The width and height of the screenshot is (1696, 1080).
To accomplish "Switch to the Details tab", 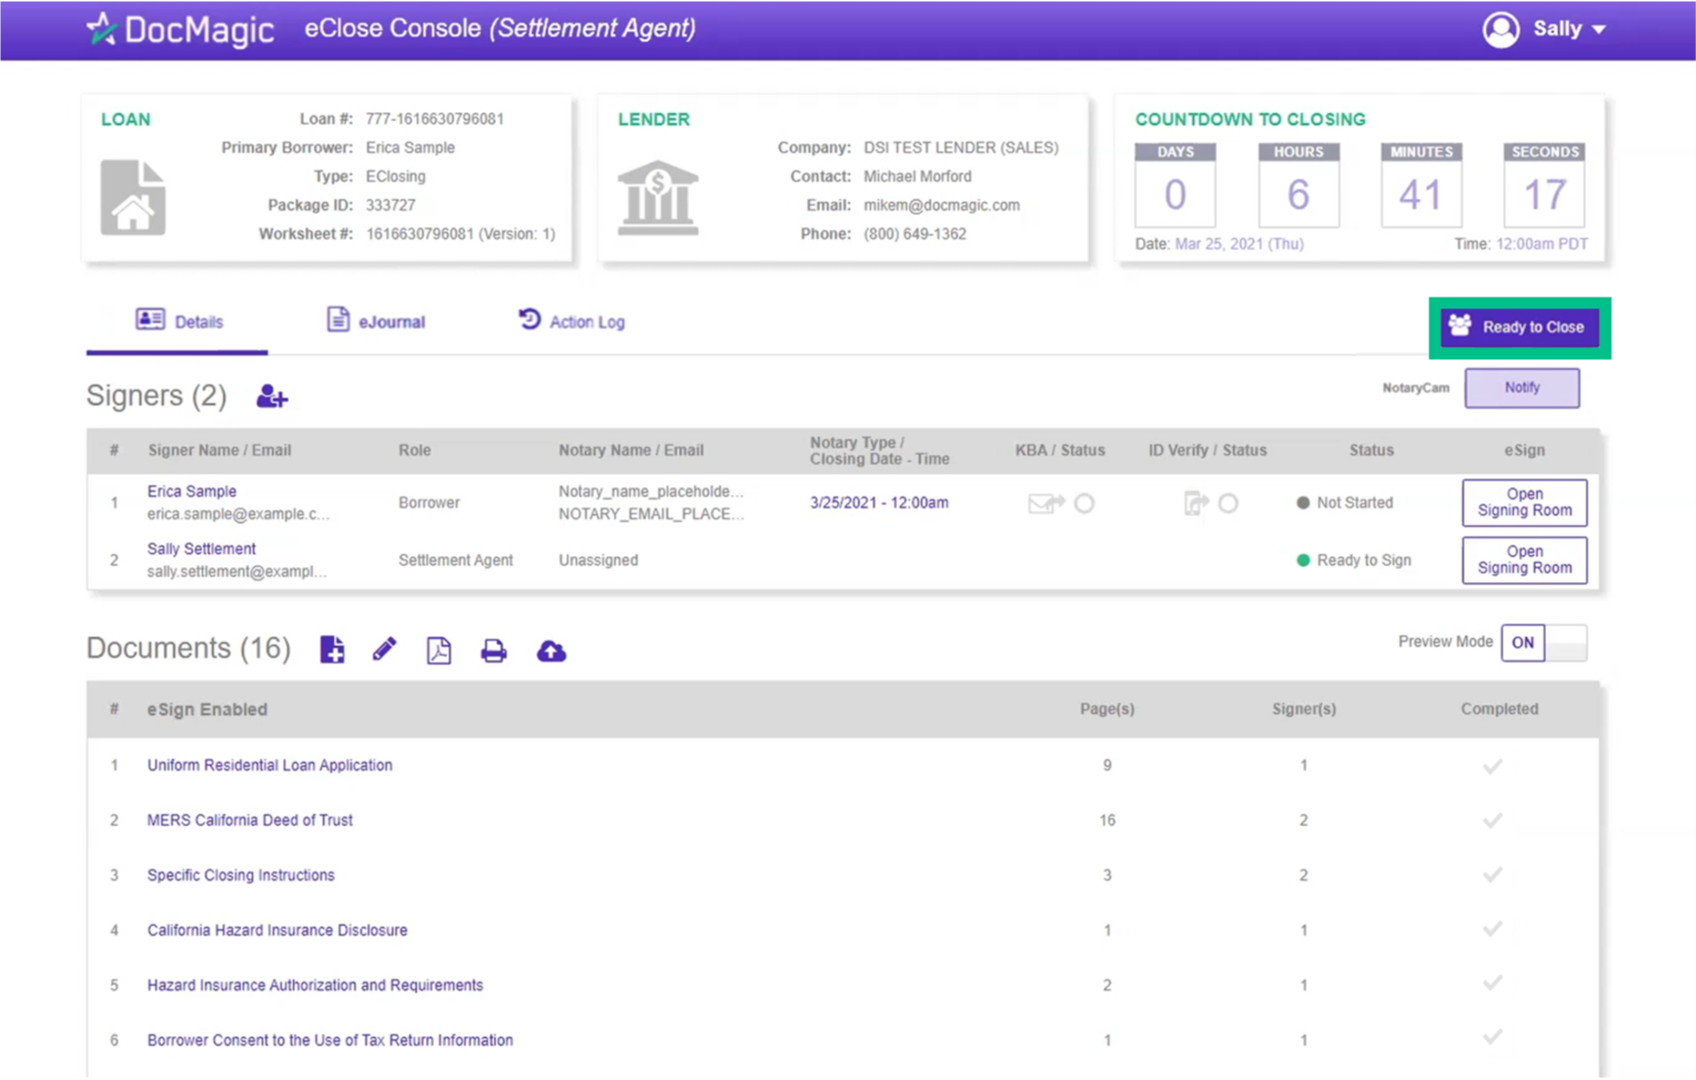I will [x=178, y=321].
